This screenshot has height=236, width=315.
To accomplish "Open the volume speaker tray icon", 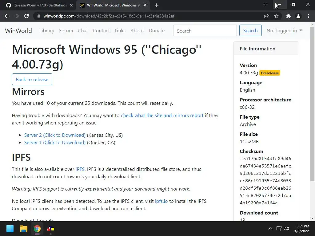I will click(286, 229).
